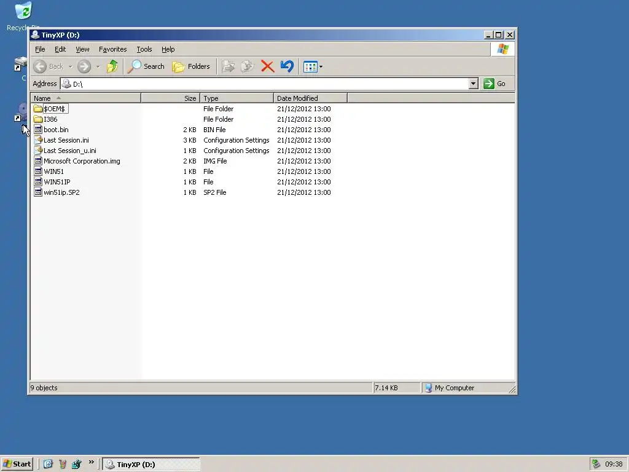Open the Views dropdown button
The width and height of the screenshot is (629, 472).
click(313, 66)
